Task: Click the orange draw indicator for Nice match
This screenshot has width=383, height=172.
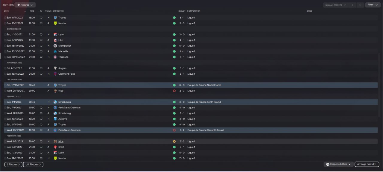Action: [x=174, y=141]
